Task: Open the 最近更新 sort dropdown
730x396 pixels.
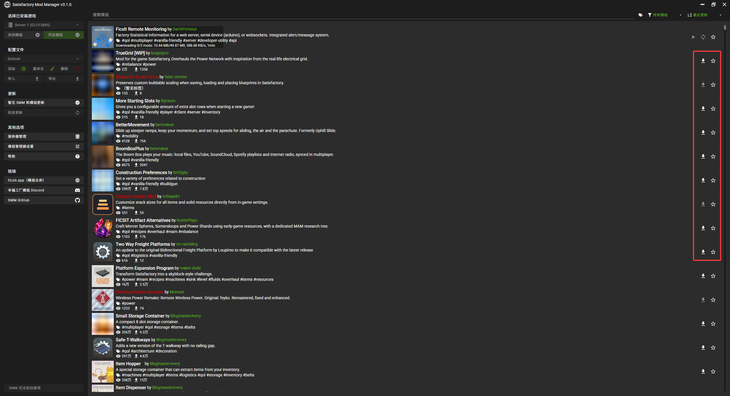Action: coord(704,15)
